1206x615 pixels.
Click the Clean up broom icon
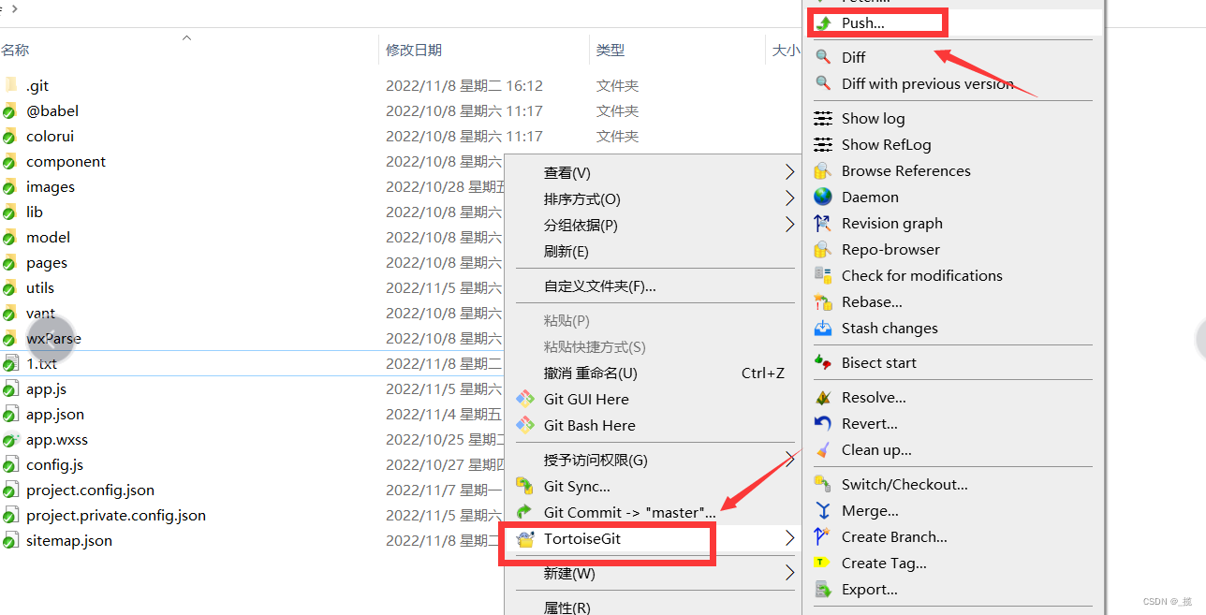[823, 449]
